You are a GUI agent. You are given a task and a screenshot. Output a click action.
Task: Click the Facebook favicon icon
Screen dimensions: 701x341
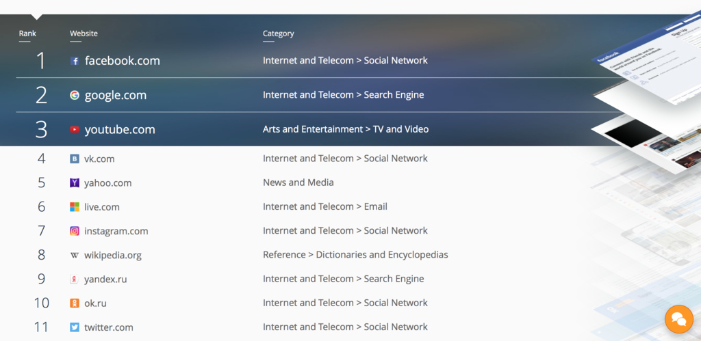point(75,61)
